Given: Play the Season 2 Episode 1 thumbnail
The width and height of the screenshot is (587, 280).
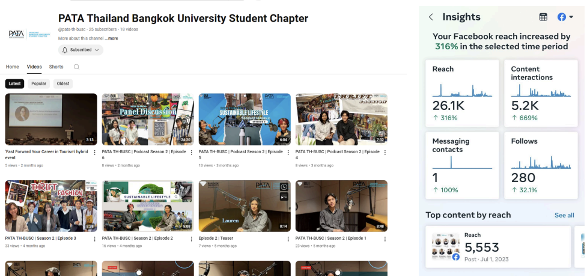Looking at the screenshot, I should click(x=341, y=206).
